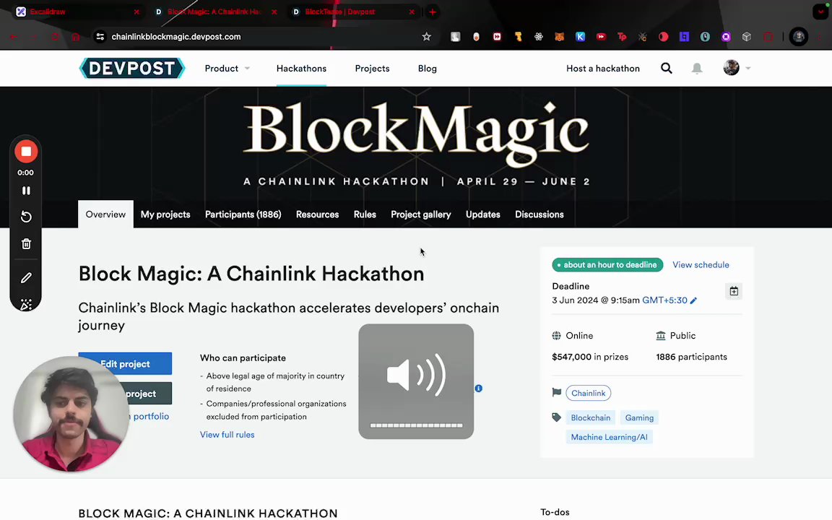Viewport: 832px width, 520px height.
Task: Click the address bar URL field
Action: pyautogui.click(x=265, y=37)
